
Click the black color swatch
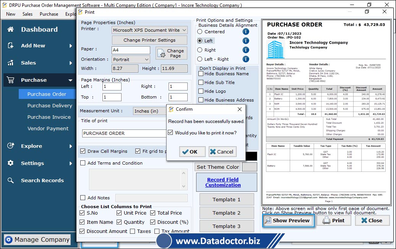coord(251,156)
